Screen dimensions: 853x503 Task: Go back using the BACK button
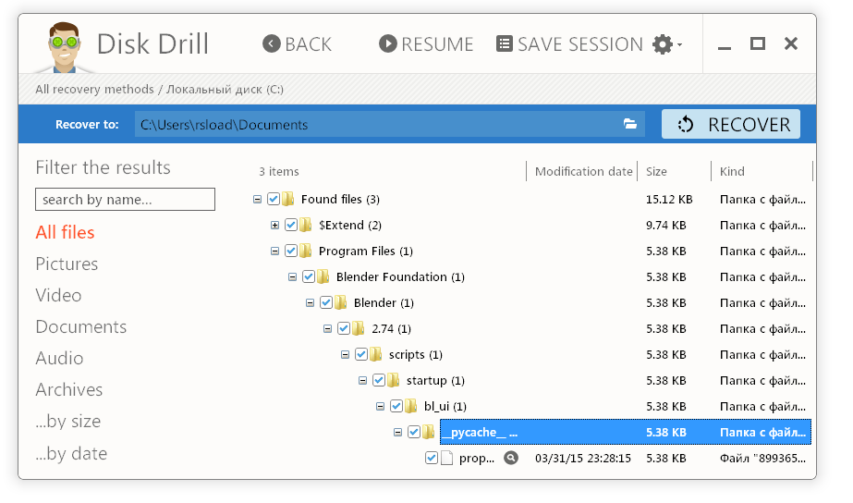(x=297, y=44)
